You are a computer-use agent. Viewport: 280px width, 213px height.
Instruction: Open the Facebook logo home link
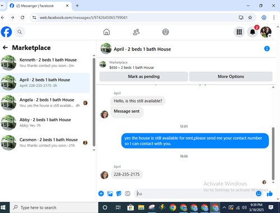[x=6, y=32]
